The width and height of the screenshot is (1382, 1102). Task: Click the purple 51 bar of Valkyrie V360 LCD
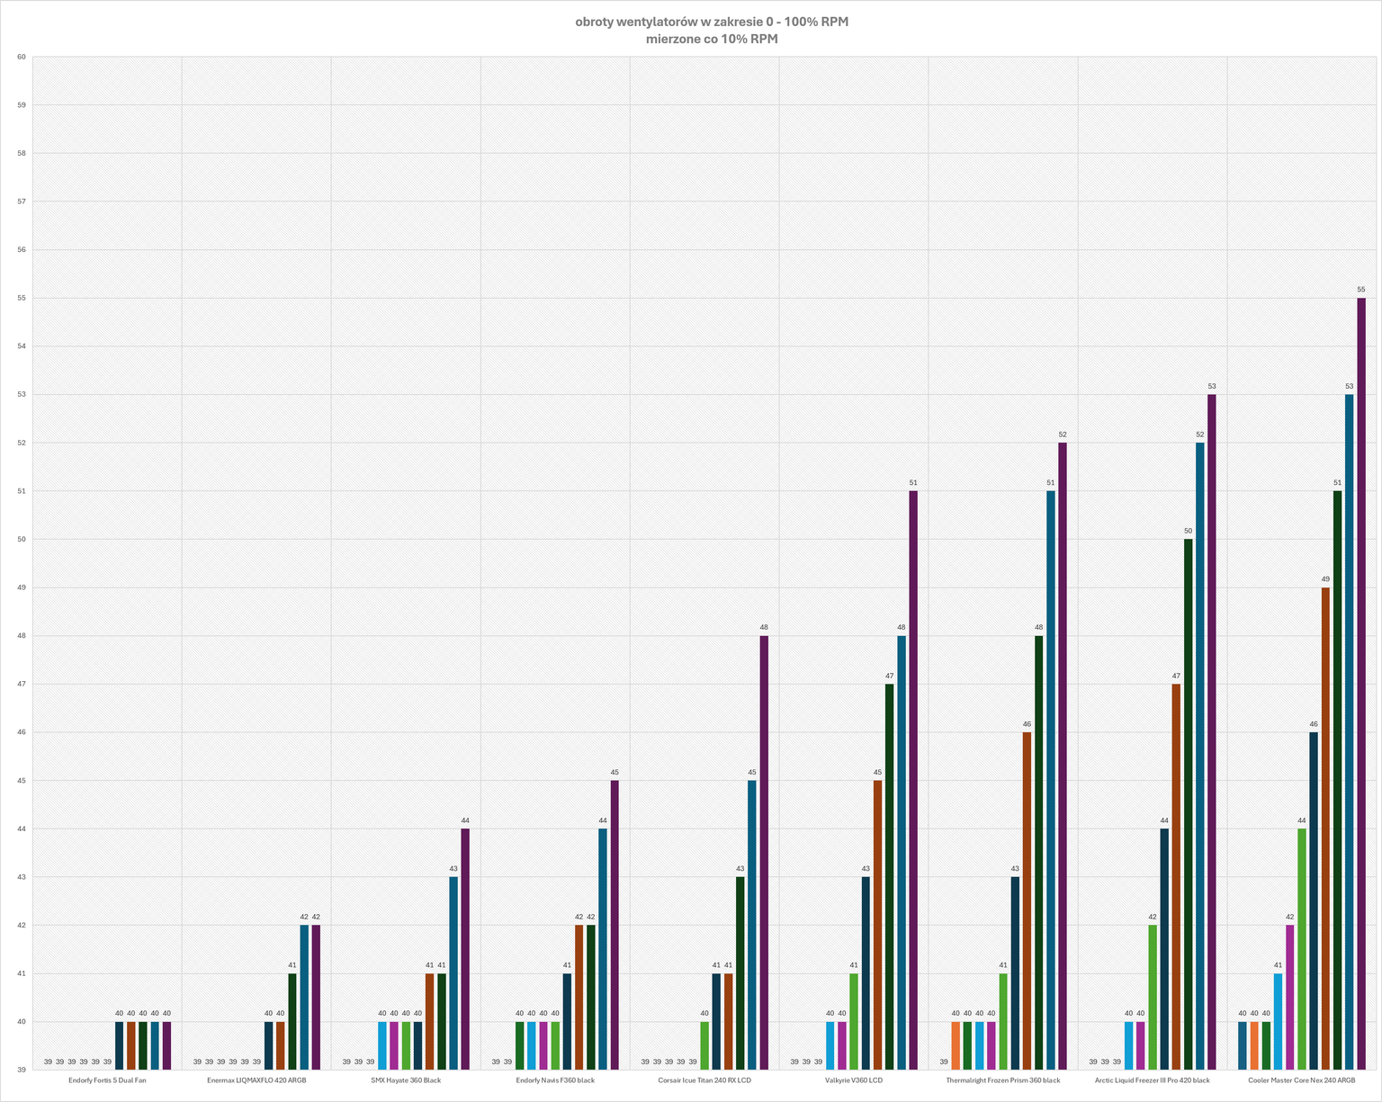(913, 781)
